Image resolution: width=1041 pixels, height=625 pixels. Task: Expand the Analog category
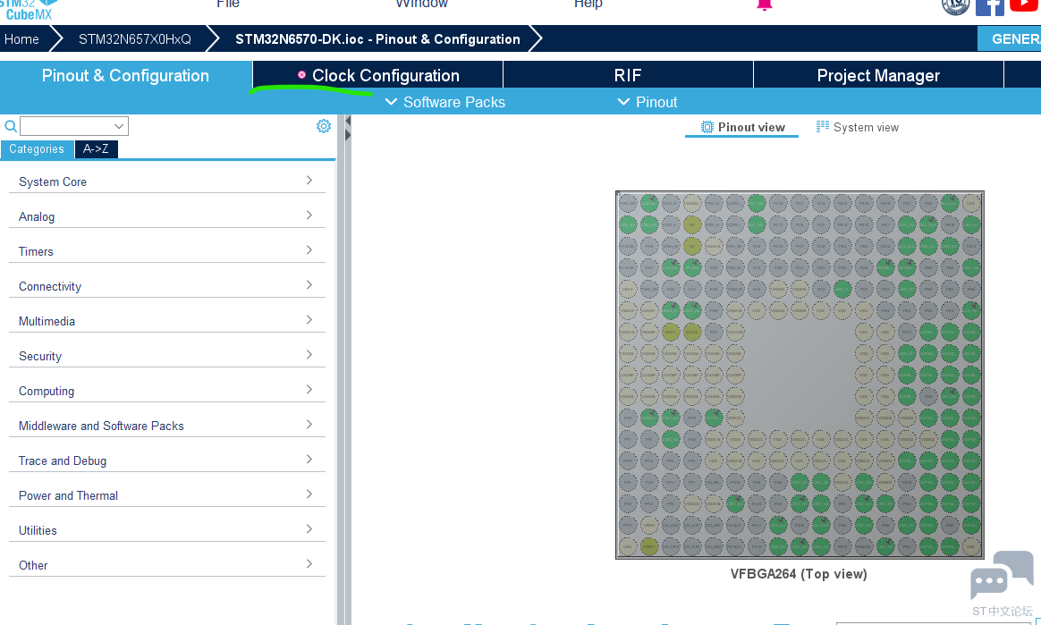166,216
